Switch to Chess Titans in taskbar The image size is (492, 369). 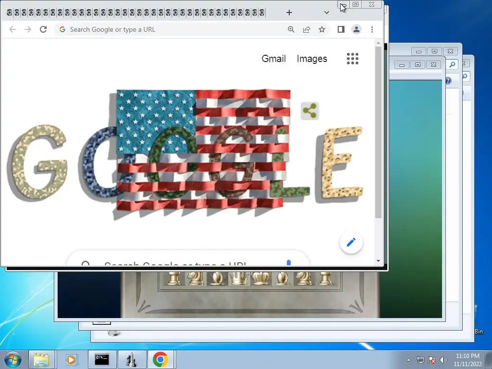pos(132,359)
